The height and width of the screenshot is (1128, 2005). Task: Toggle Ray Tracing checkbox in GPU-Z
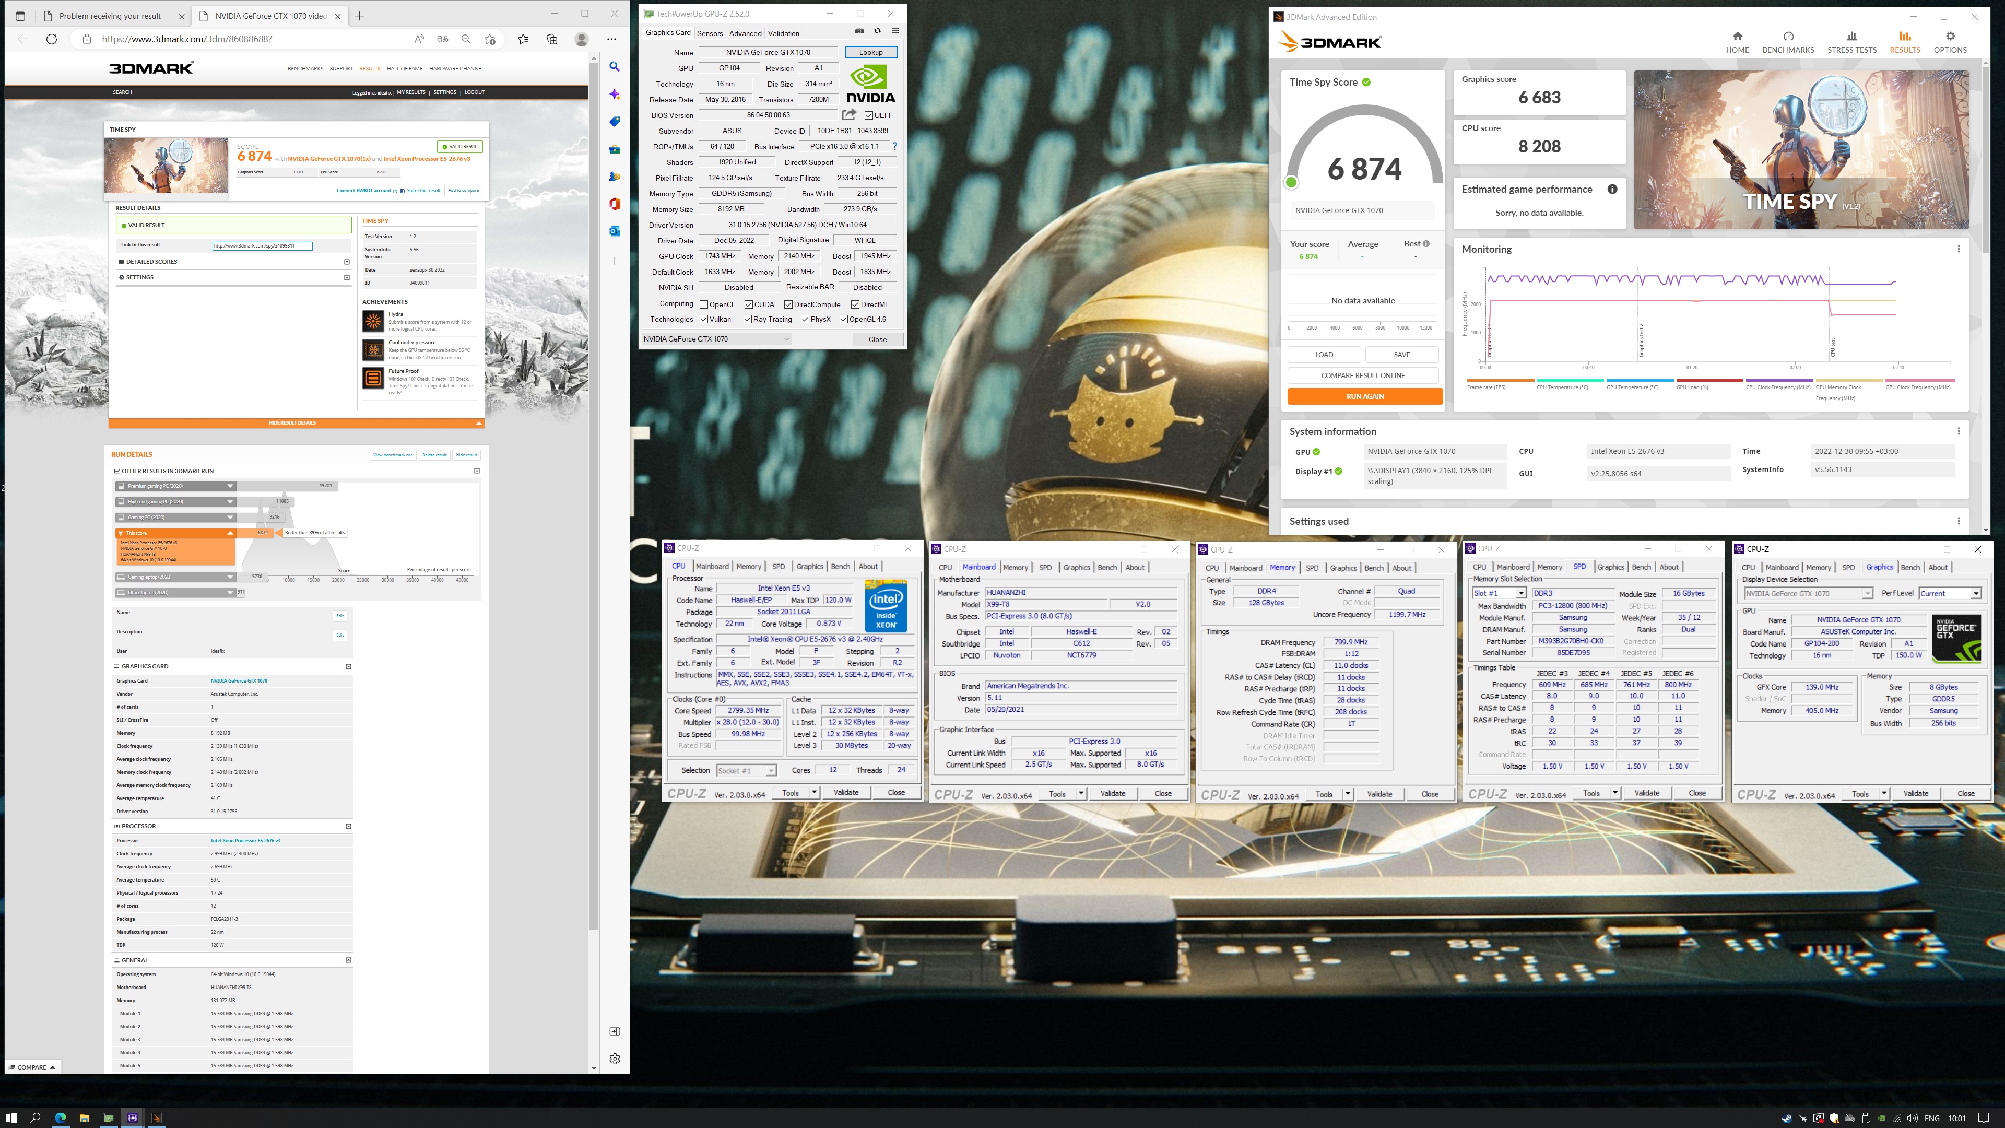748,319
